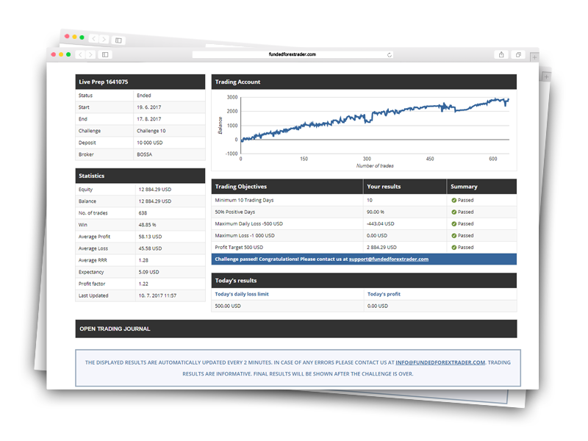Click the green check for Maximum Loss -1 000 USD
Screen dimensions: 588x441
(453, 236)
